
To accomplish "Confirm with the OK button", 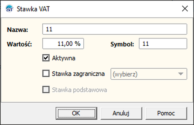I will coord(76,113).
